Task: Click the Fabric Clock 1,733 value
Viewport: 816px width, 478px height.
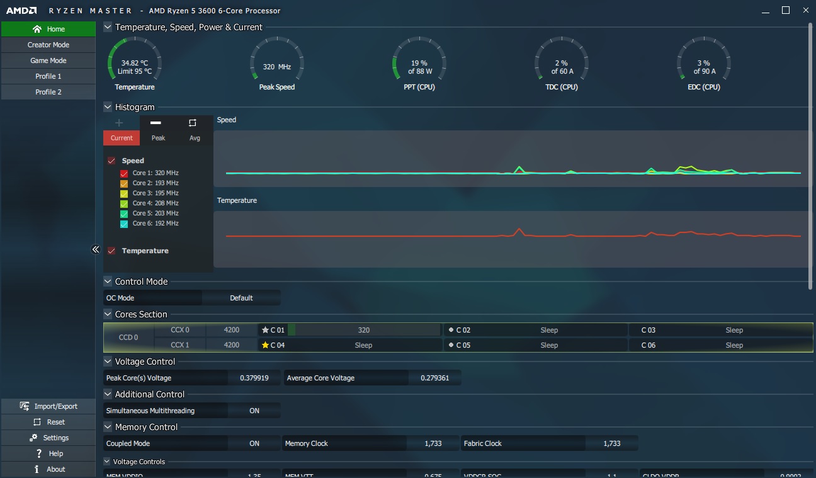Action: pos(612,443)
